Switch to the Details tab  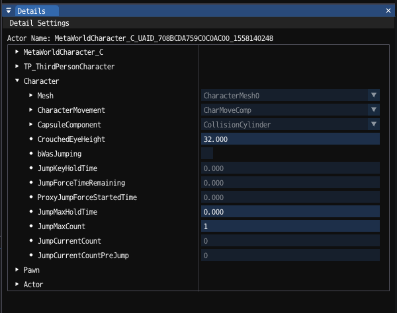(x=36, y=11)
